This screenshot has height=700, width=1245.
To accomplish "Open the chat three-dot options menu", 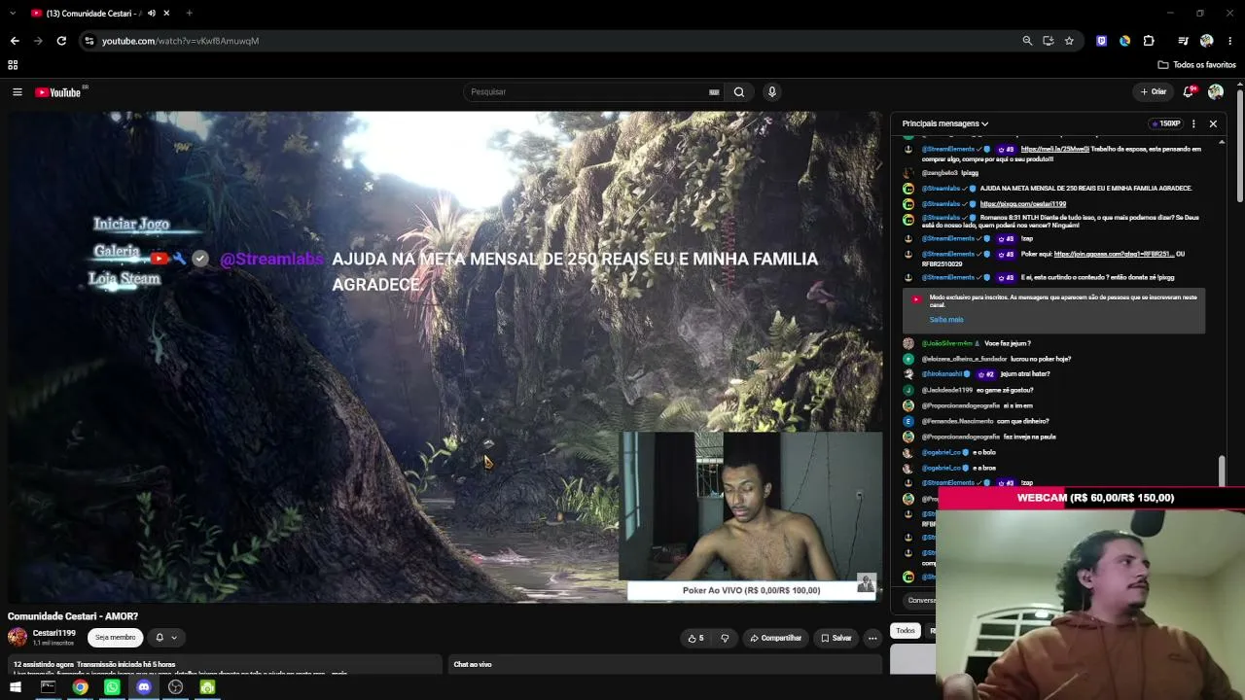I will point(1193,123).
